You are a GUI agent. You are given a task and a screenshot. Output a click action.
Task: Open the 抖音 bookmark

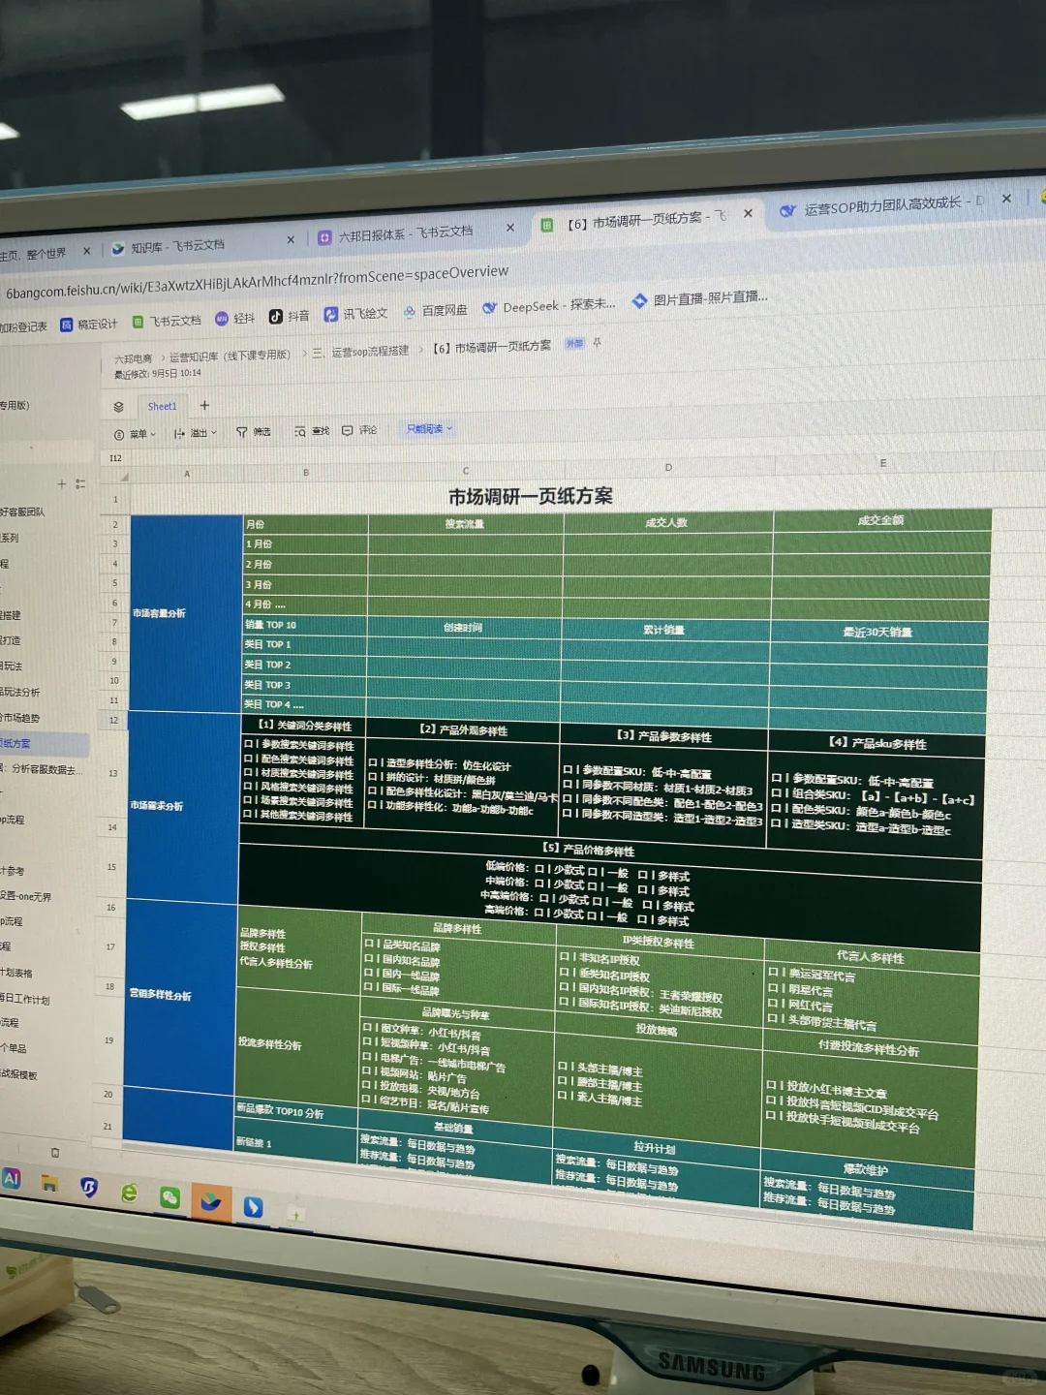[x=290, y=316]
